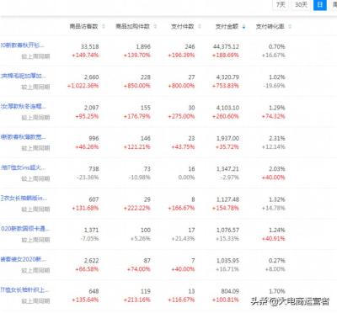Open the 卫衣女长袖韩版 product link

click(x=24, y=198)
